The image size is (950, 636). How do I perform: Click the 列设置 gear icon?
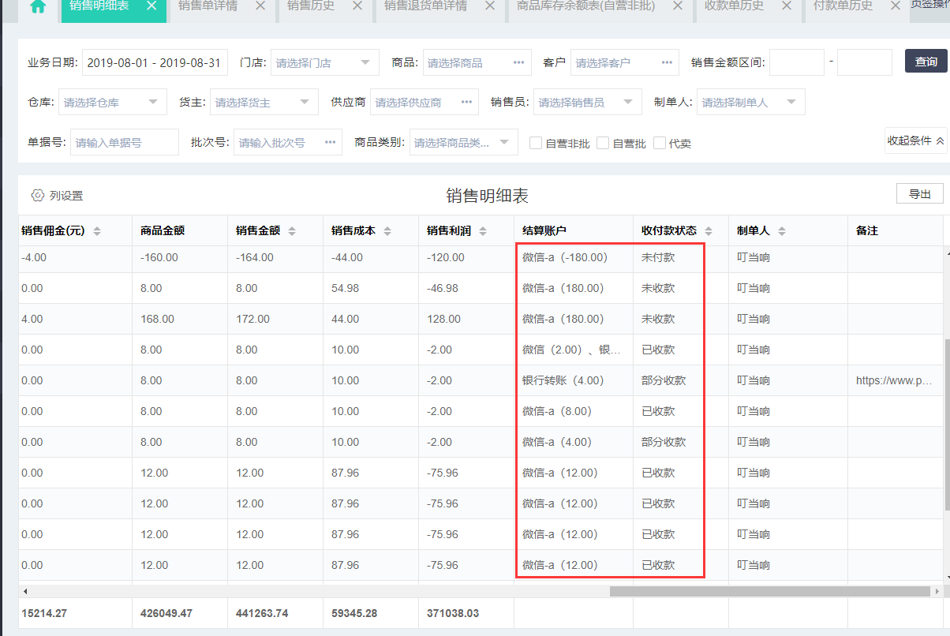pos(37,196)
